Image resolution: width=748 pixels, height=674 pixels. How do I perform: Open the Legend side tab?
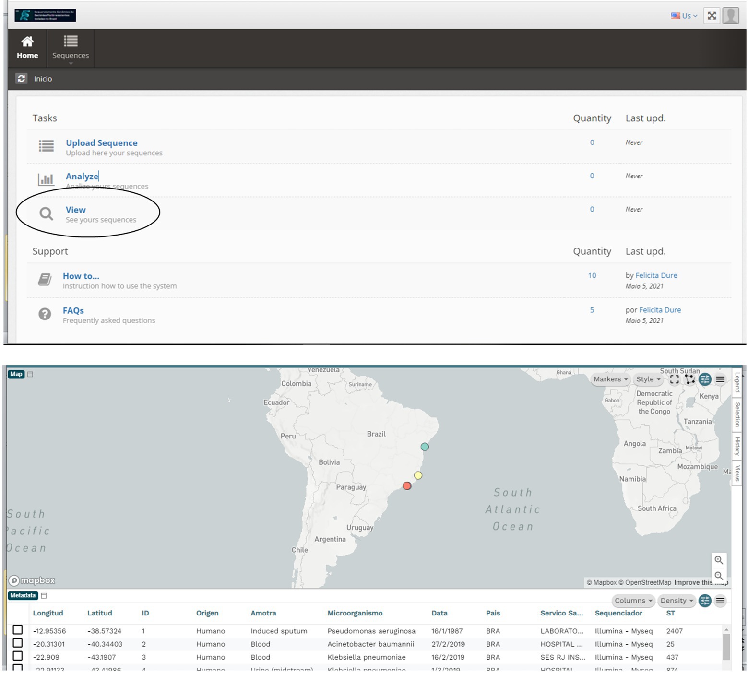[737, 382]
